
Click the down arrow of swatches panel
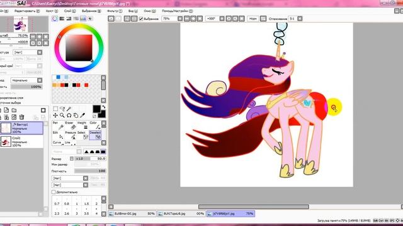(103, 100)
